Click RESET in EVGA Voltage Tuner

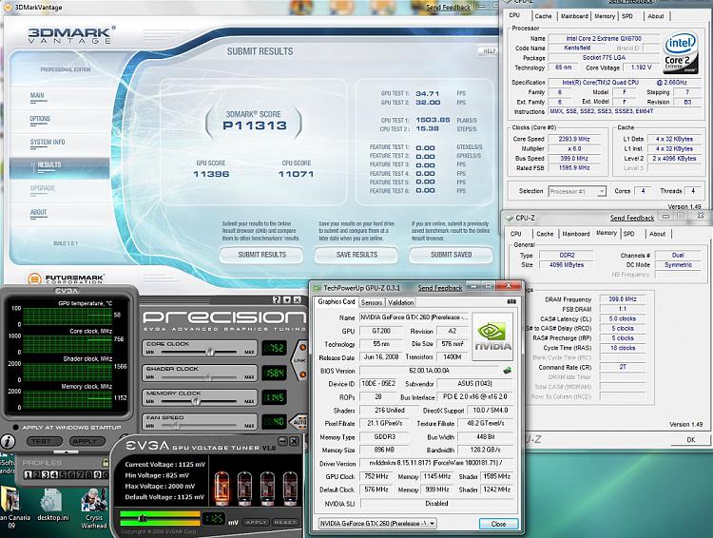coord(285,522)
